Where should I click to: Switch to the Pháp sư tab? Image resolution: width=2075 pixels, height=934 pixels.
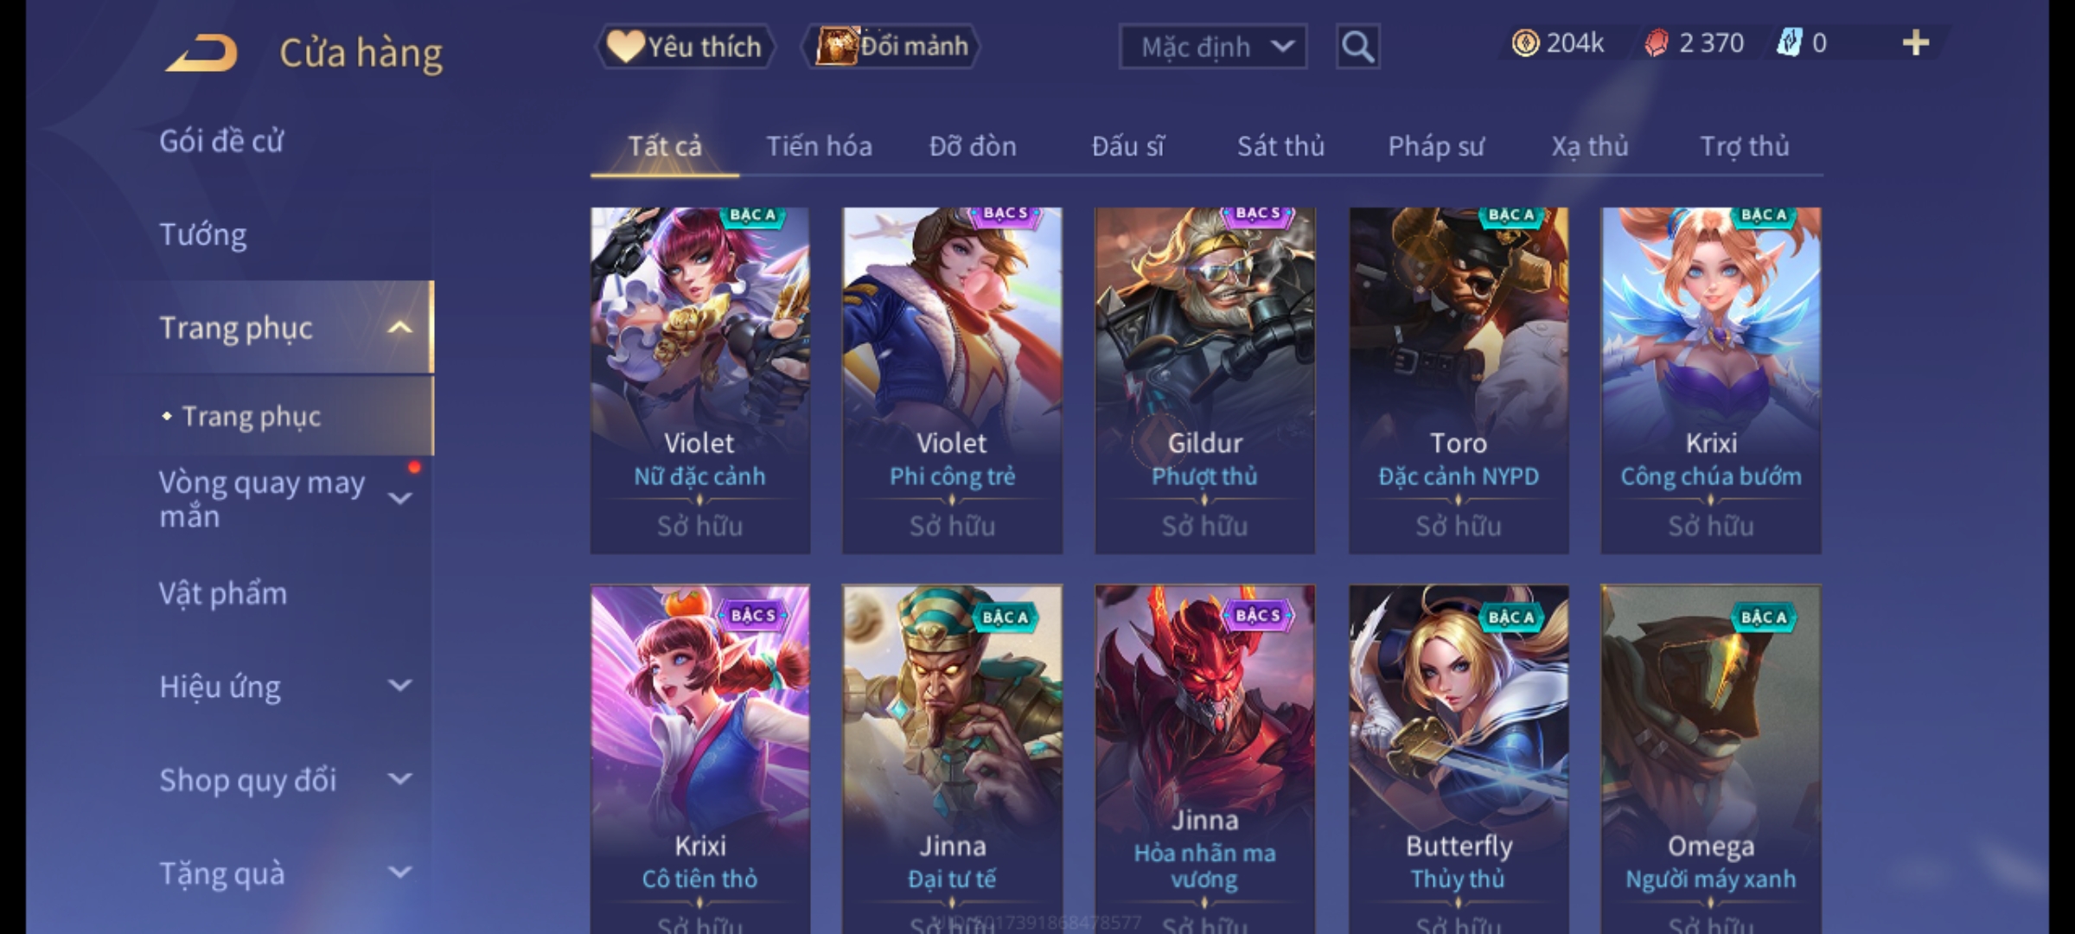tap(1435, 146)
